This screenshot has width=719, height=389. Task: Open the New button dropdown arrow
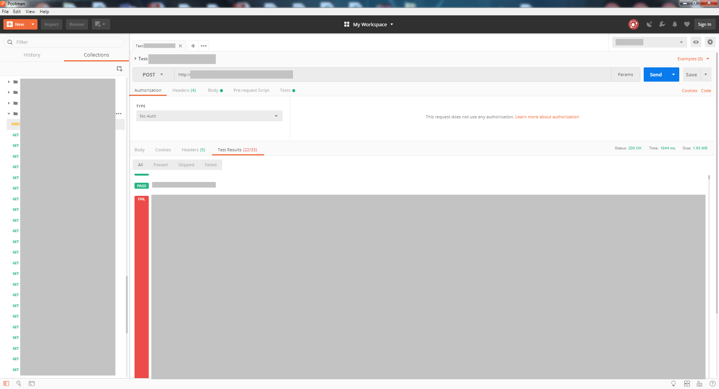click(33, 24)
